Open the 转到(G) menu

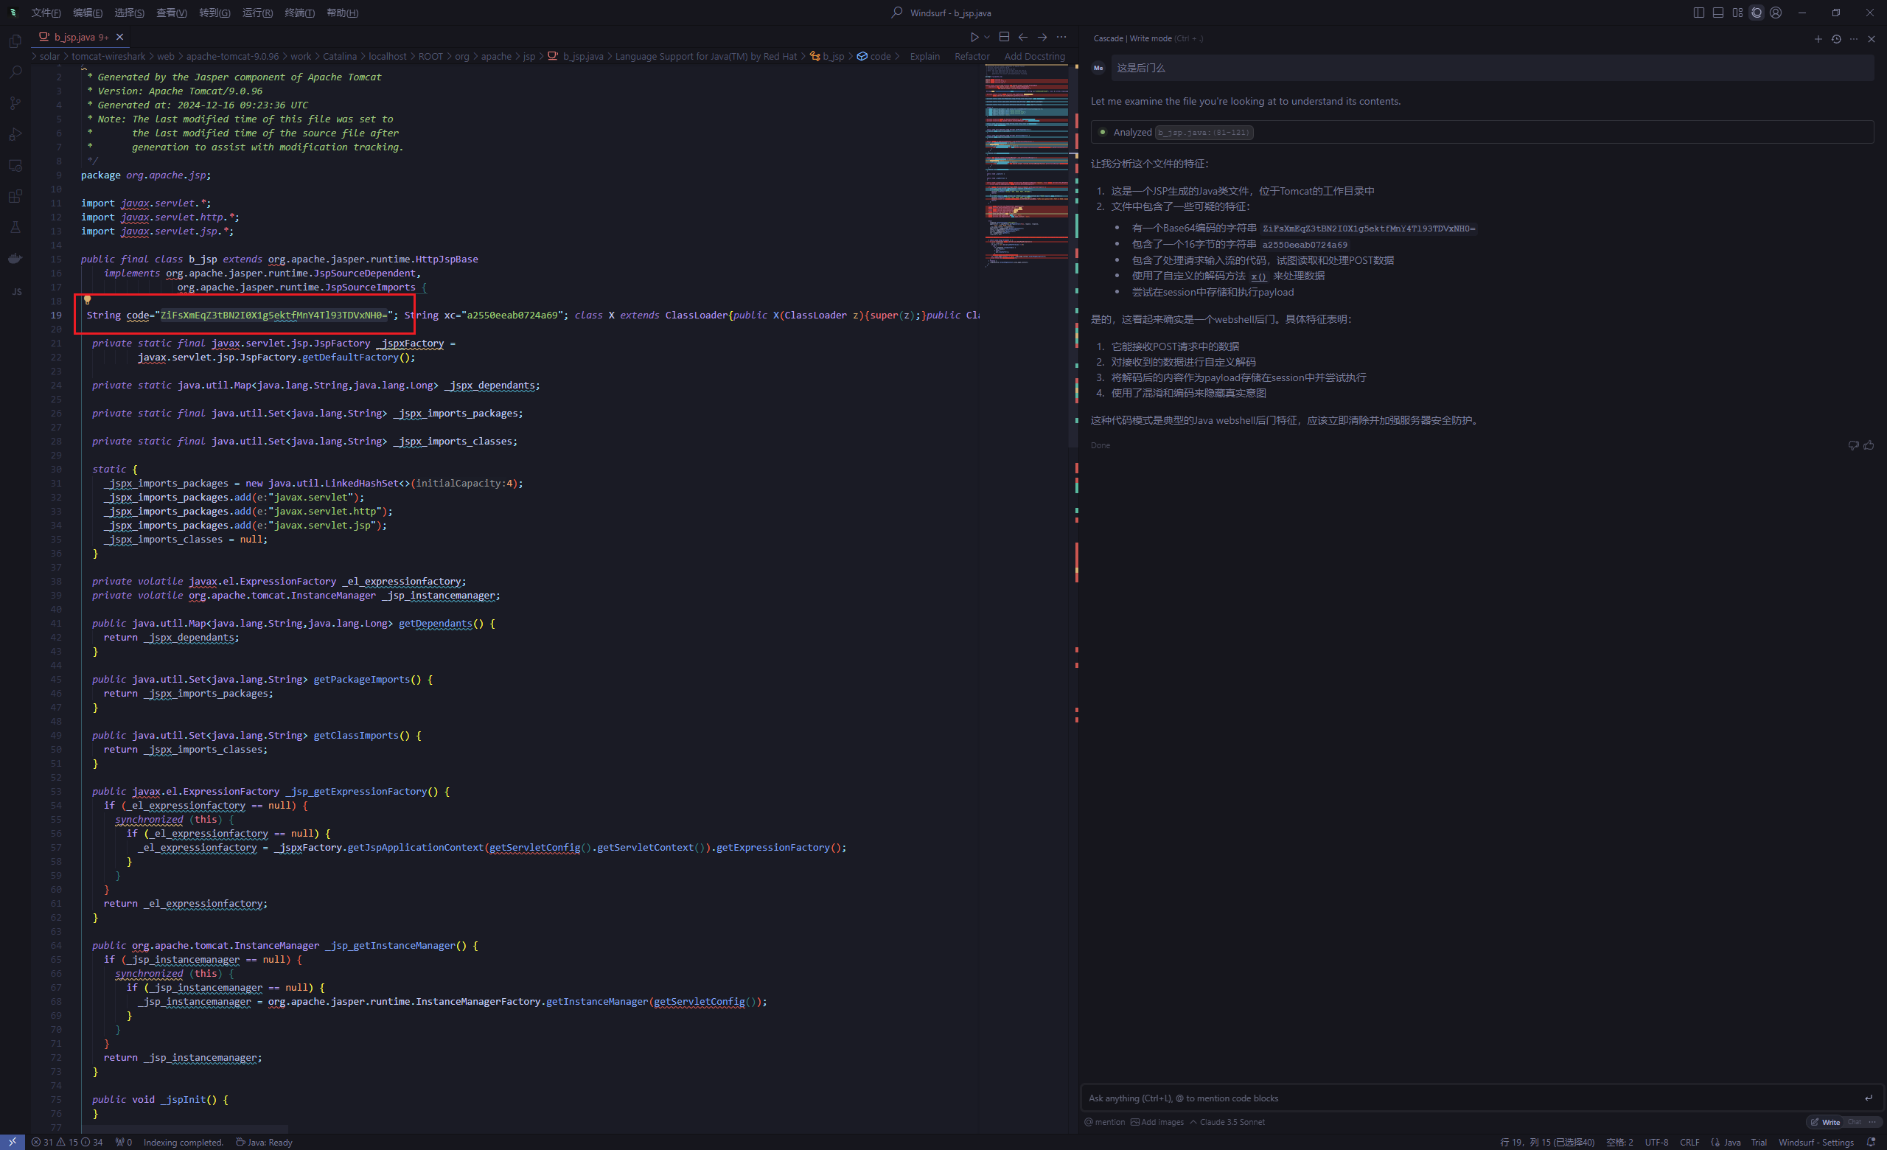(x=214, y=13)
